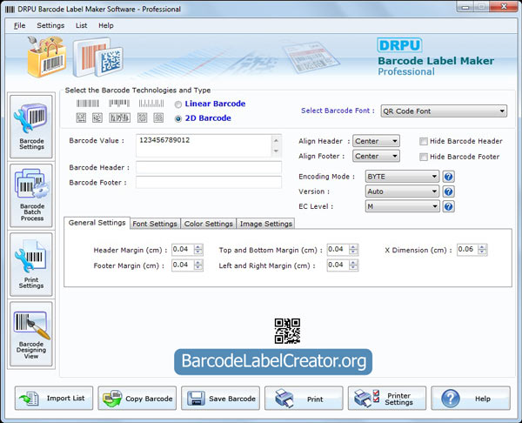Click the X Dimension value field
Image resolution: width=522 pixels, height=423 pixels.
(467, 250)
